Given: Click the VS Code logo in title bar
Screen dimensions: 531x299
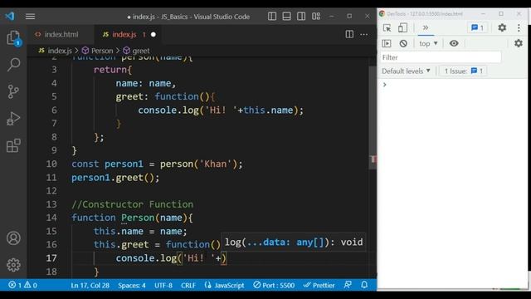Looking at the screenshot, I should tap(10, 16).
